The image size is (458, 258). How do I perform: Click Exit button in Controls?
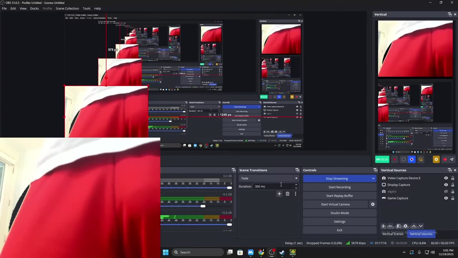[x=340, y=230]
